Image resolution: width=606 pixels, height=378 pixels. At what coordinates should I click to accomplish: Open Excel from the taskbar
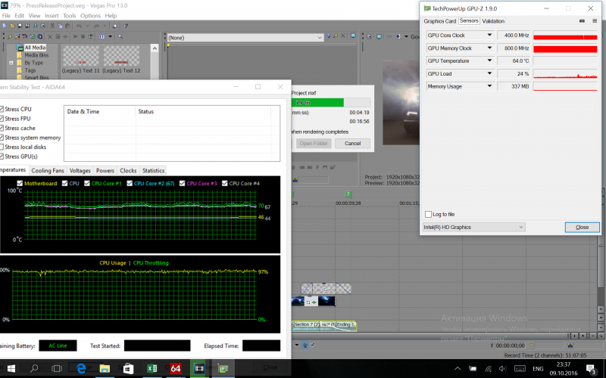pos(151,368)
